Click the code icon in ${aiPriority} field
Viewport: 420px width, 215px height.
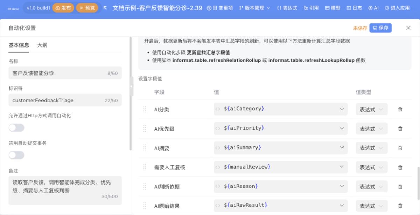tap(218, 128)
